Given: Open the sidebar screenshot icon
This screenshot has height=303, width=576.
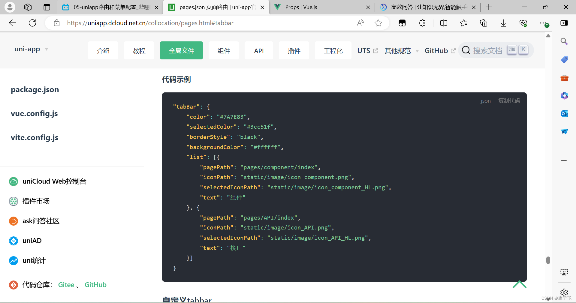Looking at the screenshot, I should point(564,272).
